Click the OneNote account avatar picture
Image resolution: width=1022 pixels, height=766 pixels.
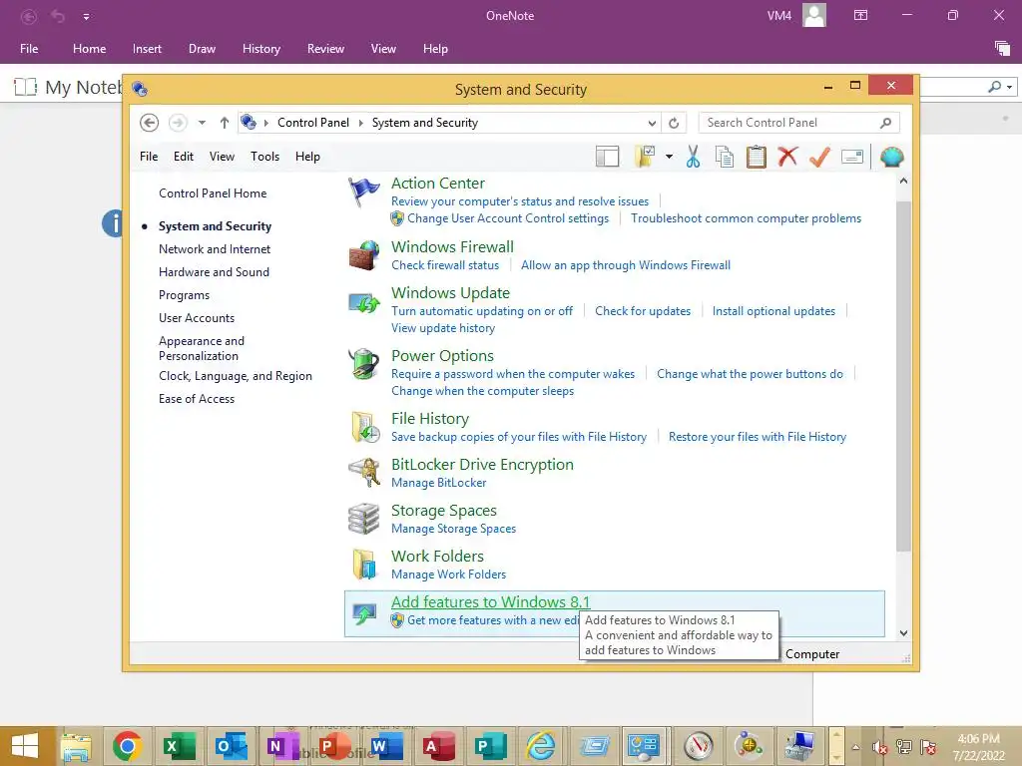click(x=814, y=15)
